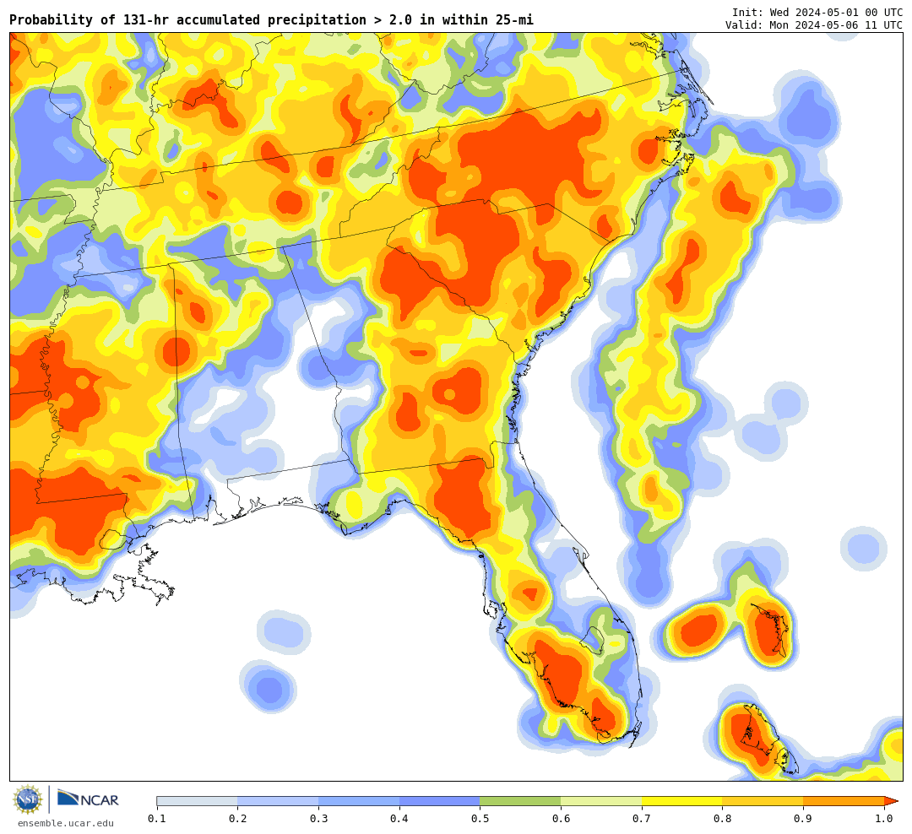Image resolution: width=912 pixels, height=834 pixels.
Task: Select the 0.9–1.0 orange color band
Action: 844,801
